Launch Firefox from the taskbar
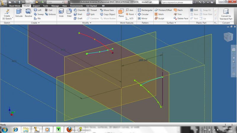This screenshot has width=237, height=133. [68, 129]
